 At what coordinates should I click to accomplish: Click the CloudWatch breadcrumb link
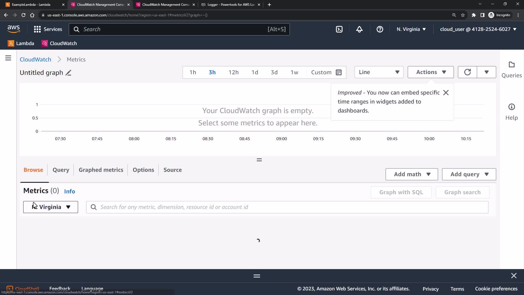[x=35, y=60]
